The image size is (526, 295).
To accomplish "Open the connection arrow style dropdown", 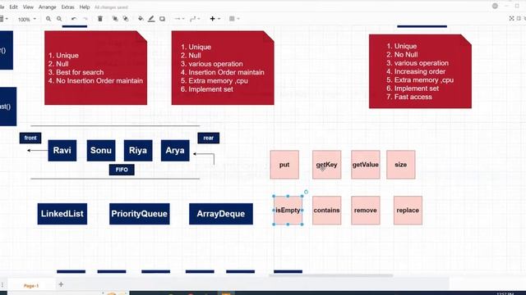I will pyautogui.click(x=179, y=19).
